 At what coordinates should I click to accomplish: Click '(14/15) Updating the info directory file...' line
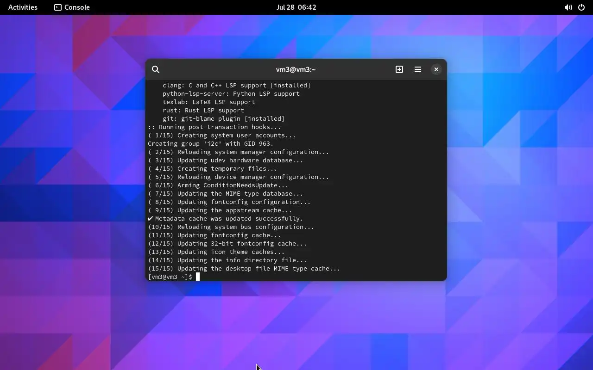(x=227, y=260)
